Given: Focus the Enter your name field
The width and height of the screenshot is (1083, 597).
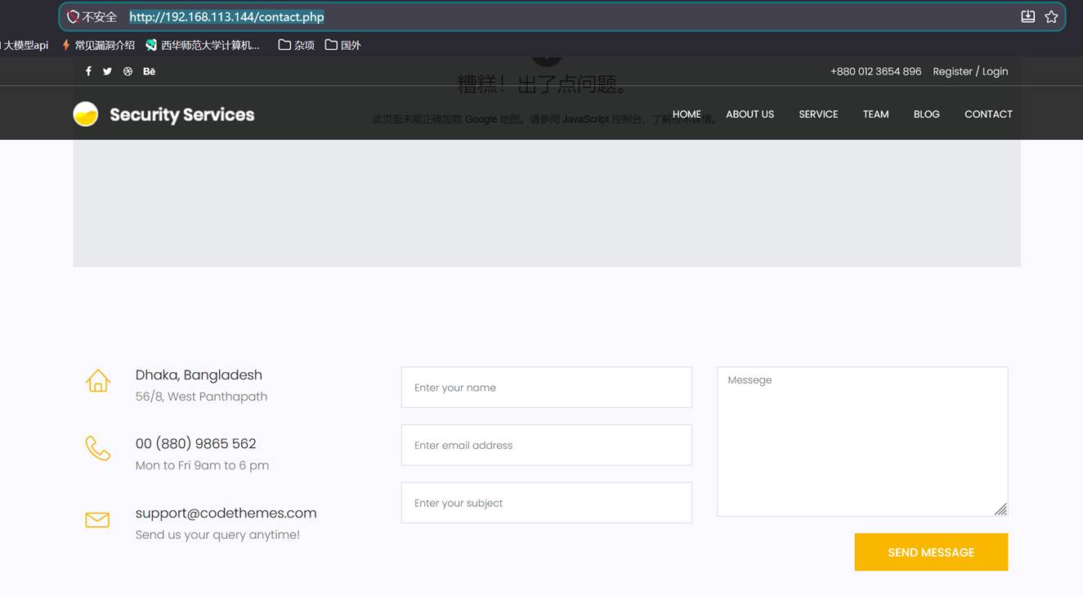Looking at the screenshot, I should click(546, 388).
